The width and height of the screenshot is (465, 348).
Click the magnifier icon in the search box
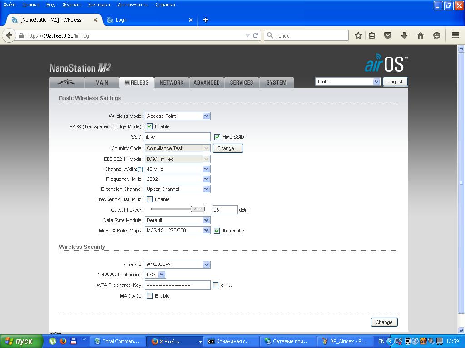[270, 35]
